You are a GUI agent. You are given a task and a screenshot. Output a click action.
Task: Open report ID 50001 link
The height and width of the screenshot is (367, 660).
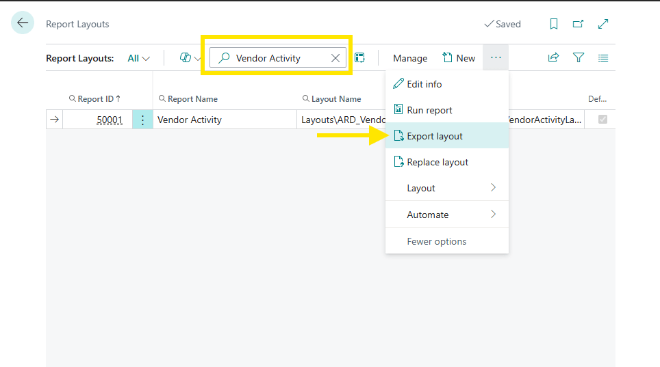(x=110, y=120)
